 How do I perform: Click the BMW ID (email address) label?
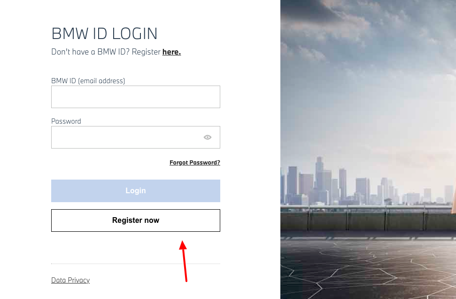(88, 80)
